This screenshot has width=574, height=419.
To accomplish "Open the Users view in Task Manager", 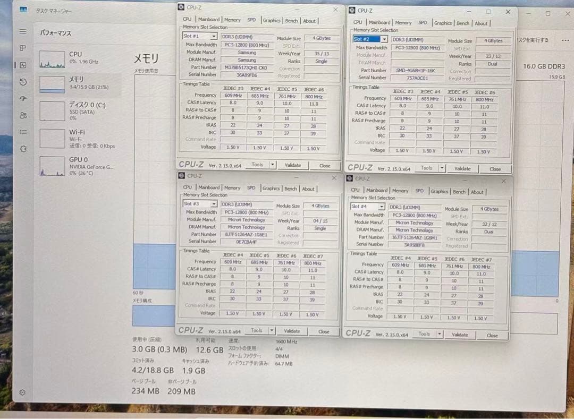I will click(22, 116).
